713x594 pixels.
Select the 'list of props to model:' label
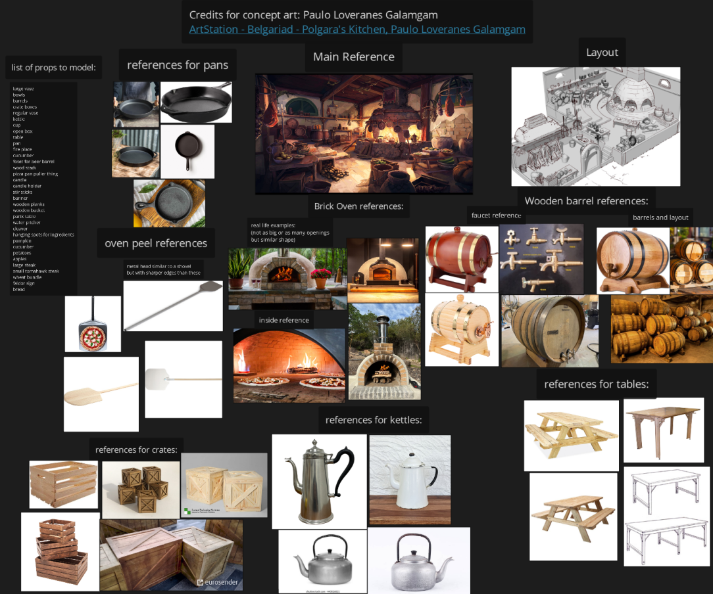point(54,68)
